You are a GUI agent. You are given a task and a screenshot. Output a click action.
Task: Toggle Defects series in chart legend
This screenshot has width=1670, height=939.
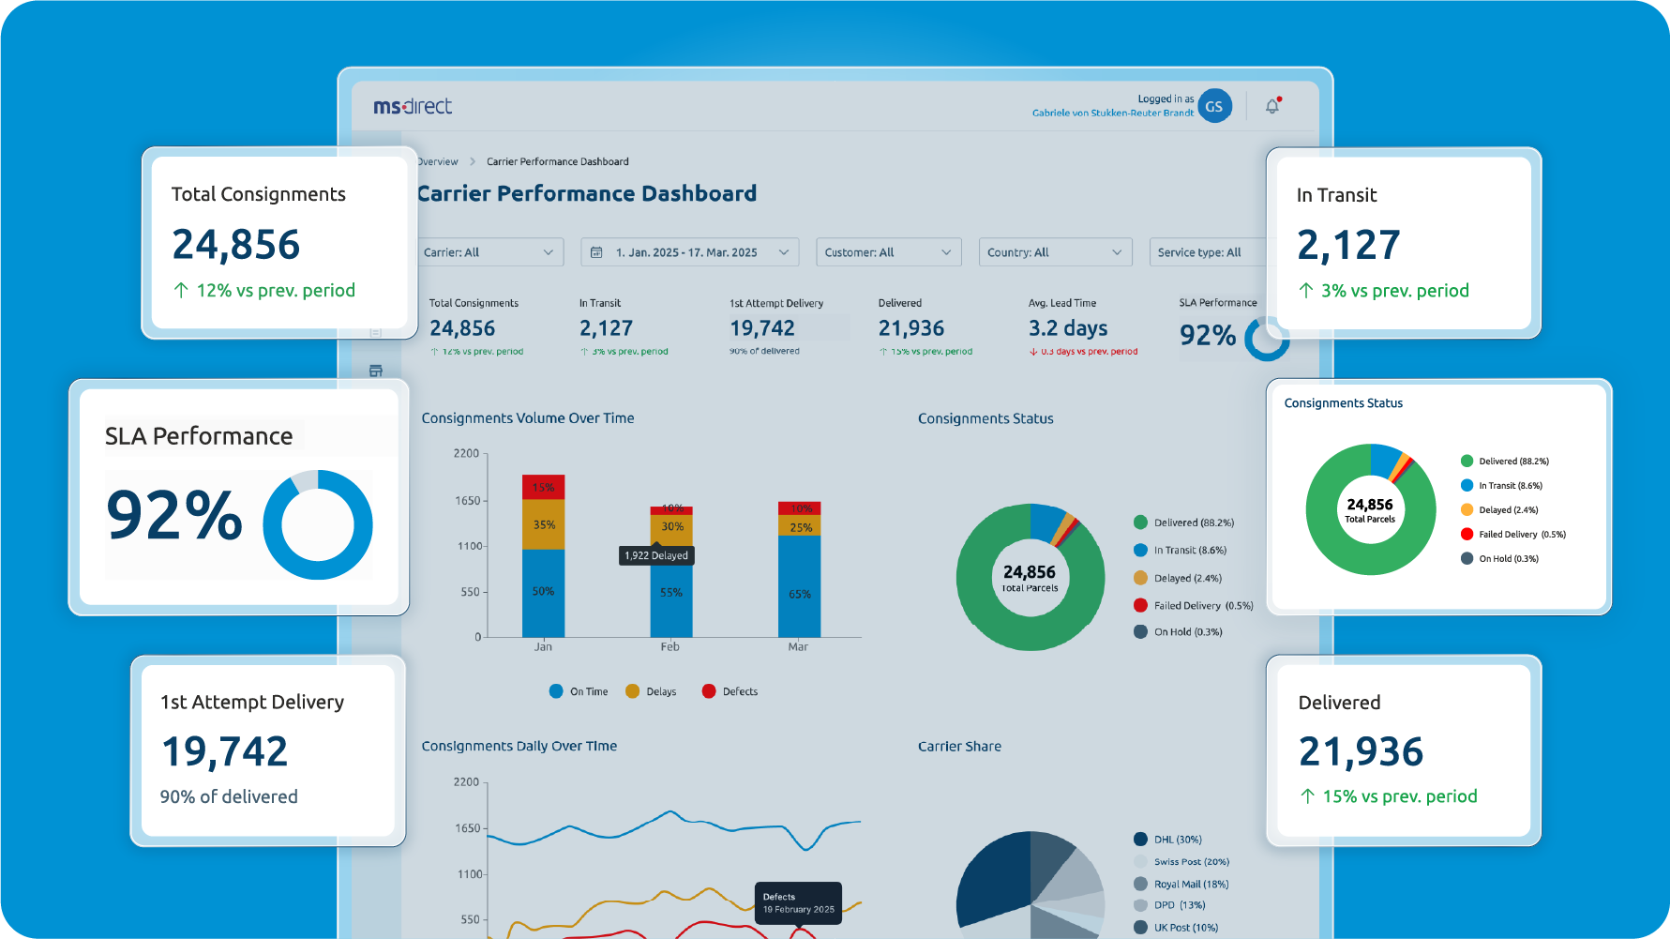click(x=730, y=691)
